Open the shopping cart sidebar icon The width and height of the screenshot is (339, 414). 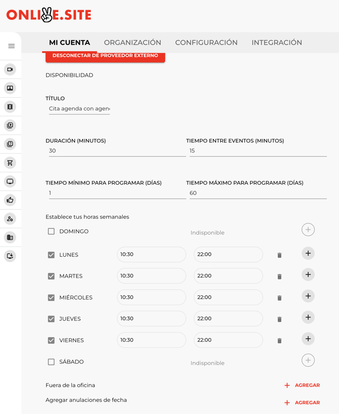pos(10,163)
